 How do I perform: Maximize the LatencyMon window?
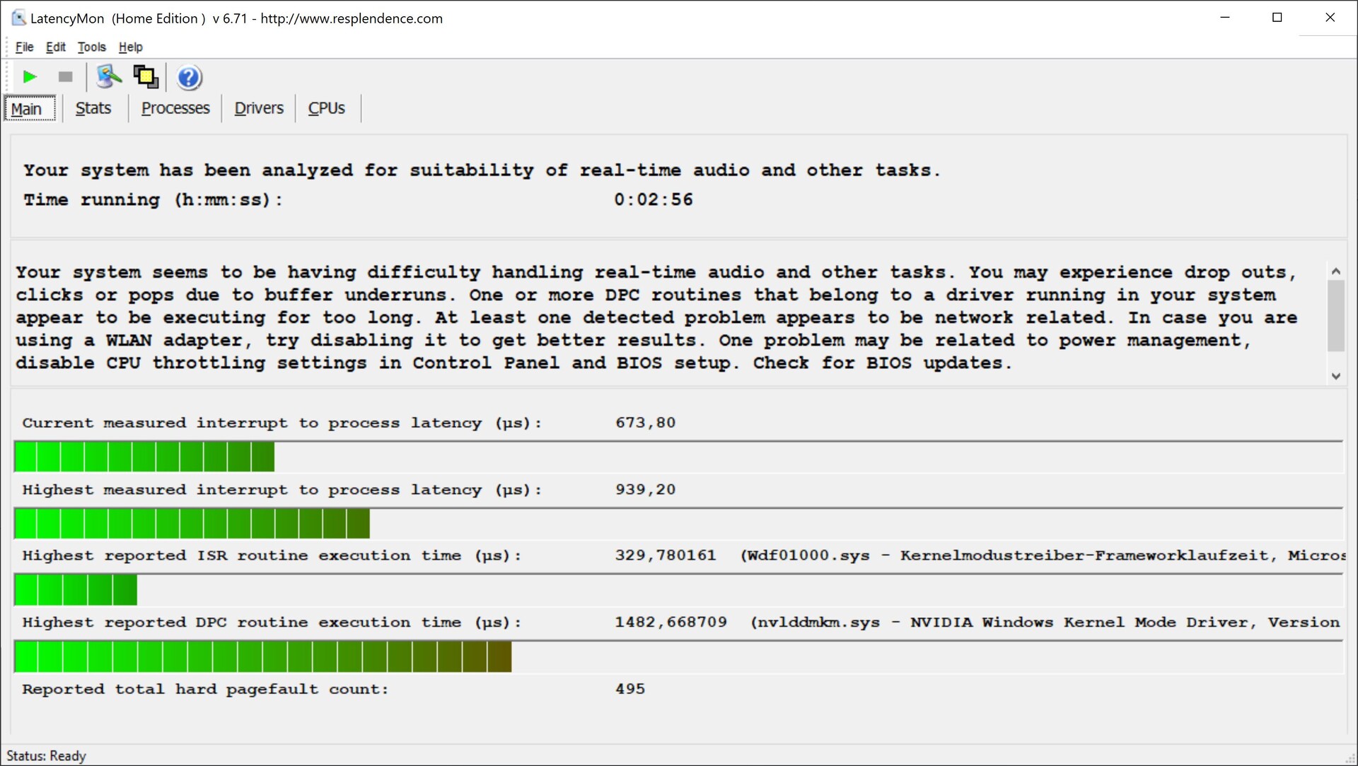tap(1277, 18)
